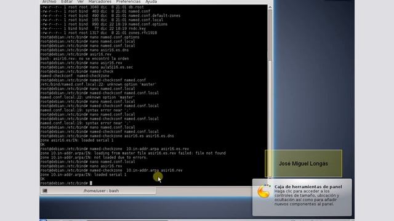Image resolution: width=394 pixels, height=221 pixels.
Task: Click the rndc.key file listing line
Action: [x=93, y=29]
